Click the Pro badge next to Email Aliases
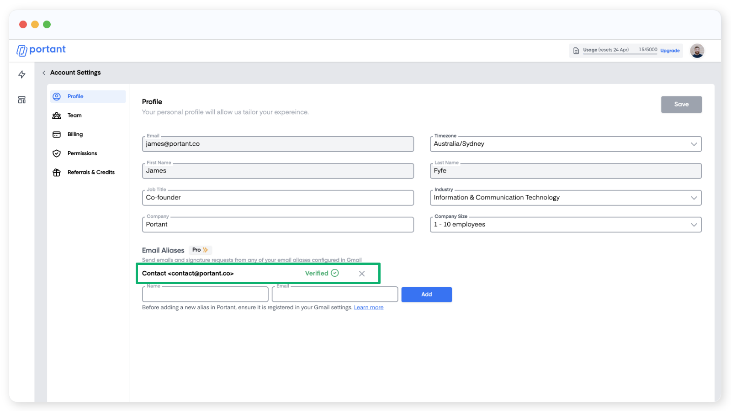 tap(200, 250)
